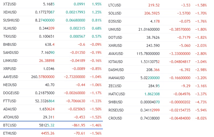
Task: Open the SOLUSD row
Action: [x=157, y=13]
